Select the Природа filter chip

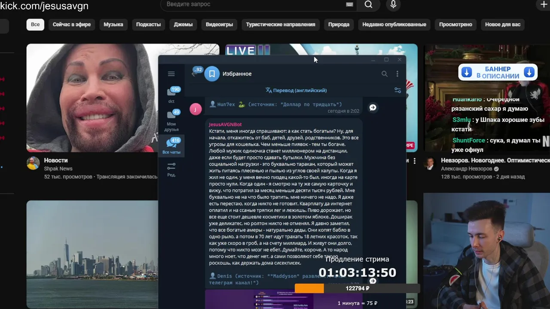(339, 24)
